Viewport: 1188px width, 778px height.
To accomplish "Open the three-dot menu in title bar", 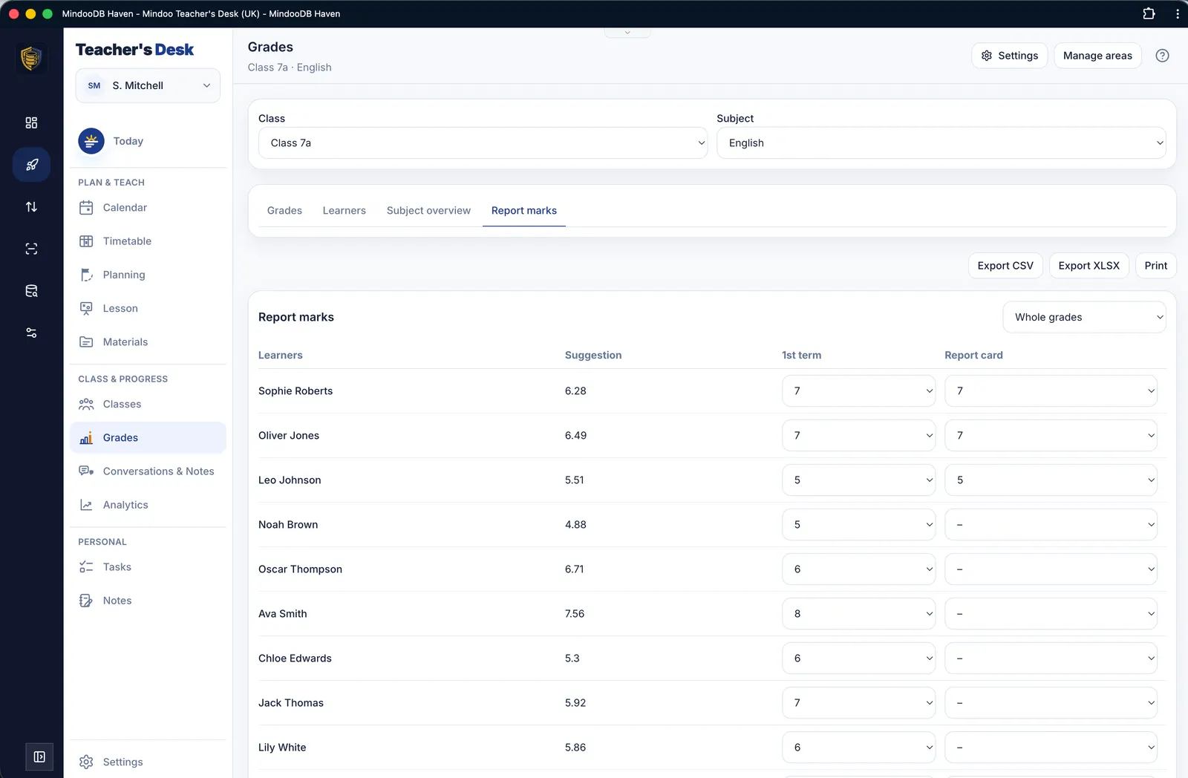I will (x=1178, y=13).
